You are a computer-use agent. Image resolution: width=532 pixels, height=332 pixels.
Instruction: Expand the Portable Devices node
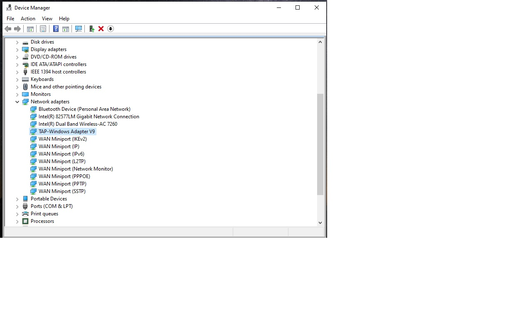[x=17, y=199]
